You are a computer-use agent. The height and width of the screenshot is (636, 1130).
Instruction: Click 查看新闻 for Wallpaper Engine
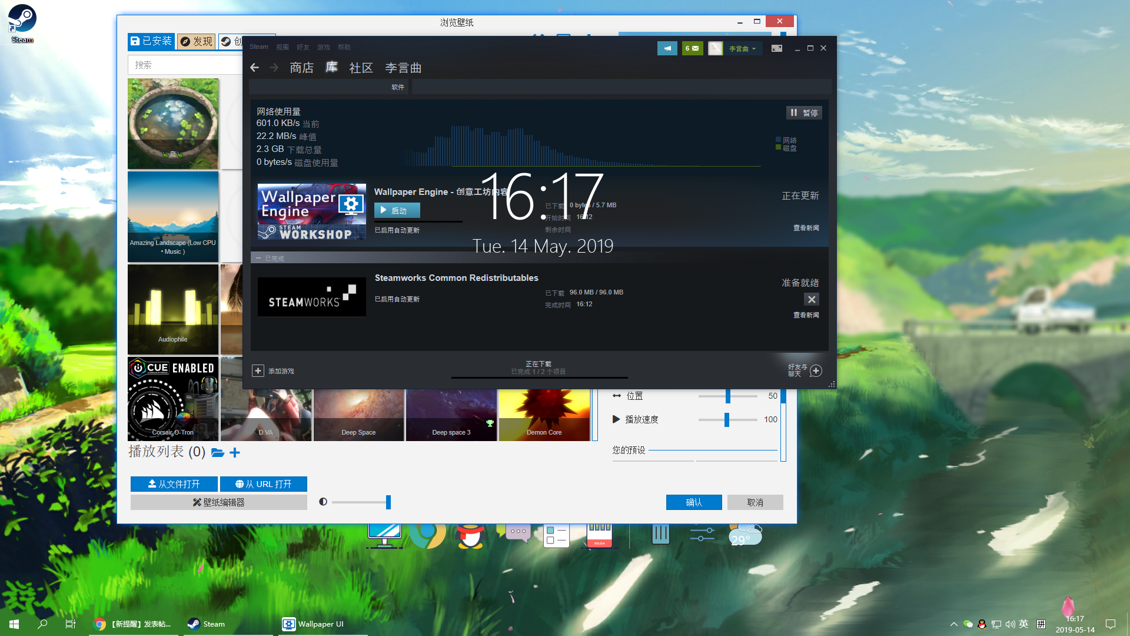point(806,228)
